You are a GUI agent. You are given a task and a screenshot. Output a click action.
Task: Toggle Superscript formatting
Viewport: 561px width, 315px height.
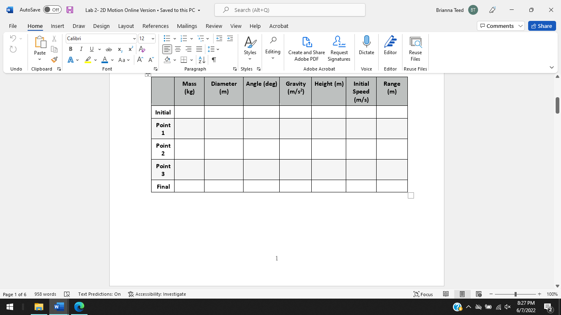pos(131,49)
